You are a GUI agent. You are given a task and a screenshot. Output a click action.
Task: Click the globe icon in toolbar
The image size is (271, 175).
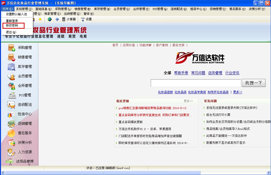(50, 19)
